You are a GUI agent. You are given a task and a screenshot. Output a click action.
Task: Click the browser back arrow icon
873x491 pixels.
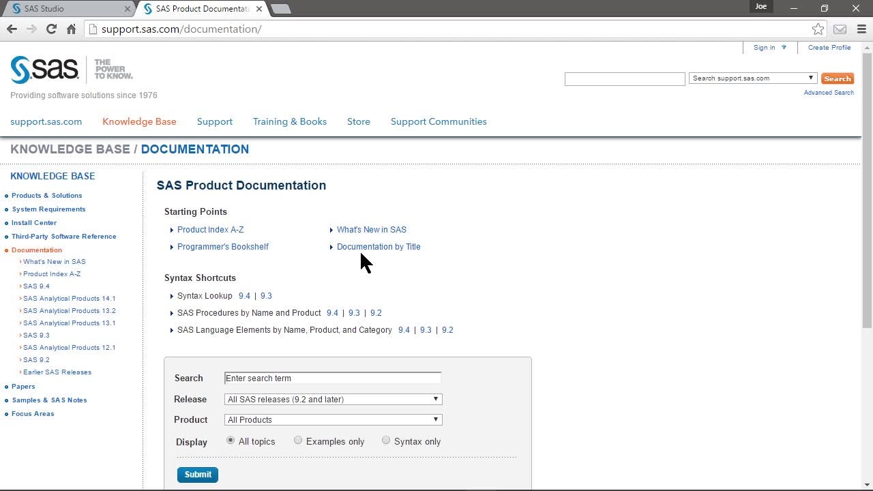pos(12,29)
